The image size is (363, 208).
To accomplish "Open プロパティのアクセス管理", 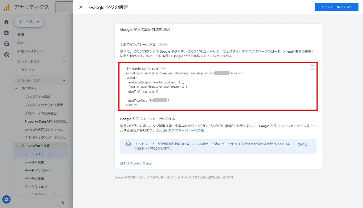I will pyautogui.click(x=44, y=105).
